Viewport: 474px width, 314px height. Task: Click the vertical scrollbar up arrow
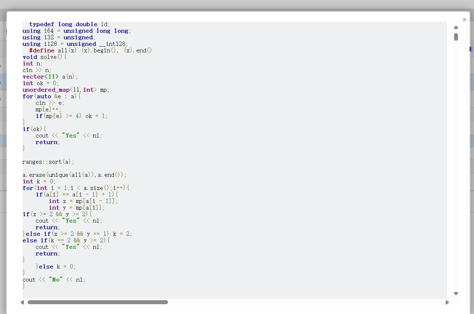point(456,27)
